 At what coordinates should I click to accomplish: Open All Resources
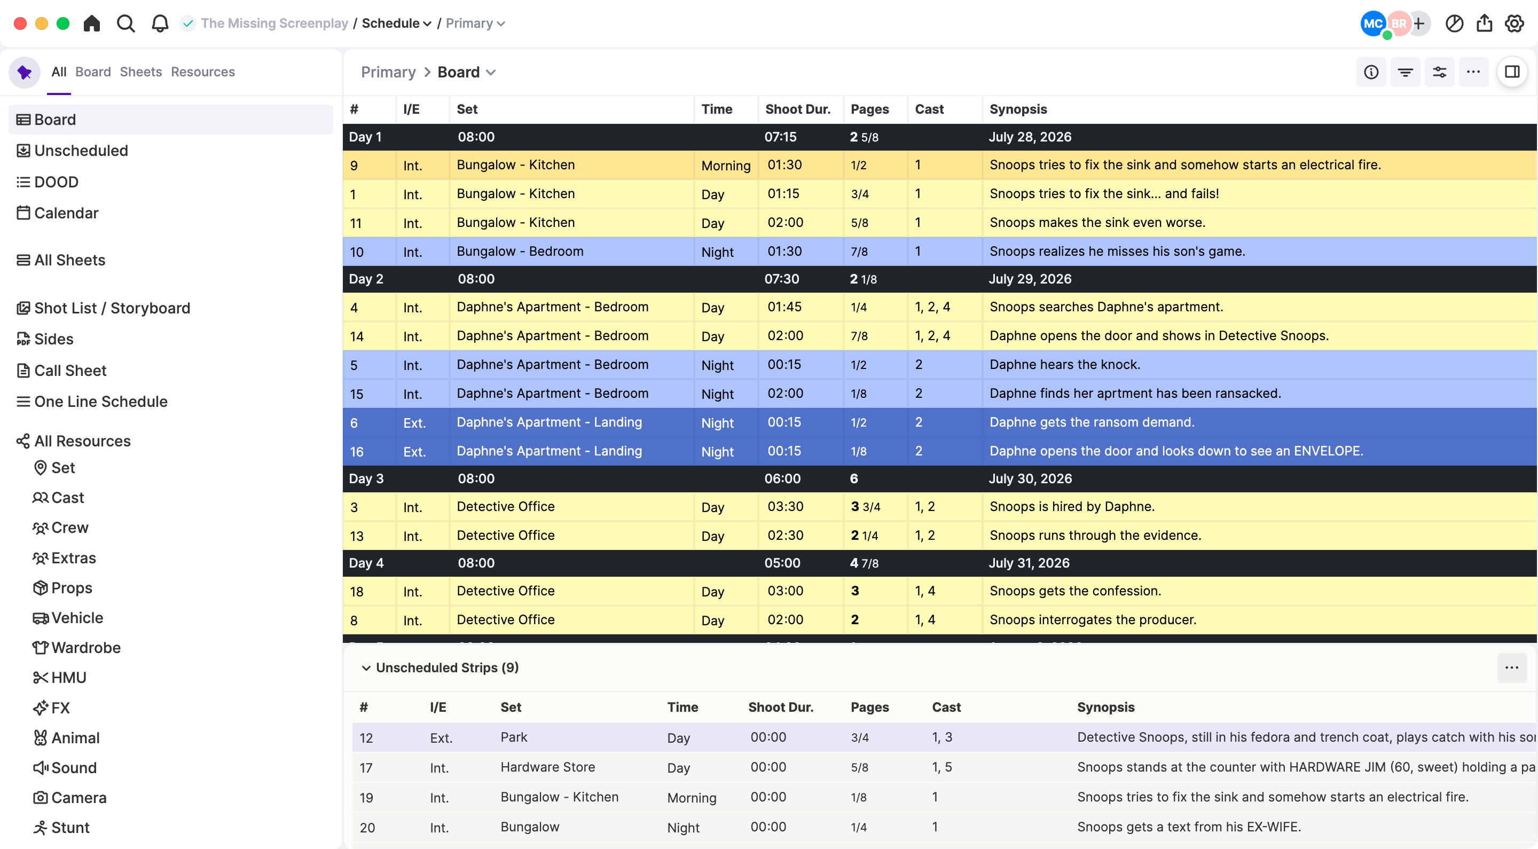(82, 441)
